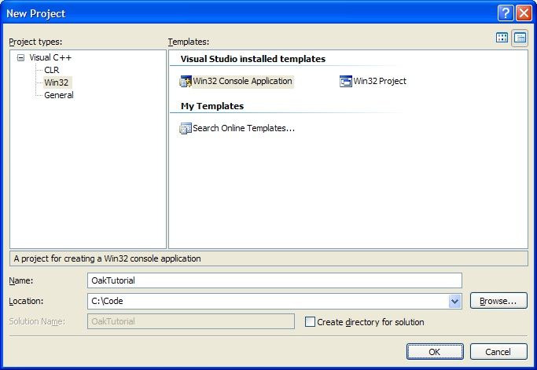Select CLR project type

point(52,70)
